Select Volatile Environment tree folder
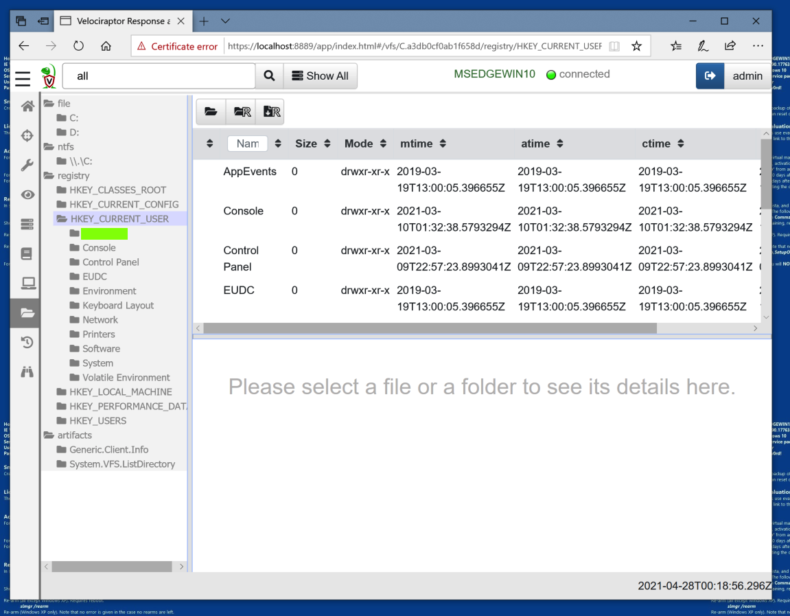This screenshot has width=790, height=616. click(119, 378)
